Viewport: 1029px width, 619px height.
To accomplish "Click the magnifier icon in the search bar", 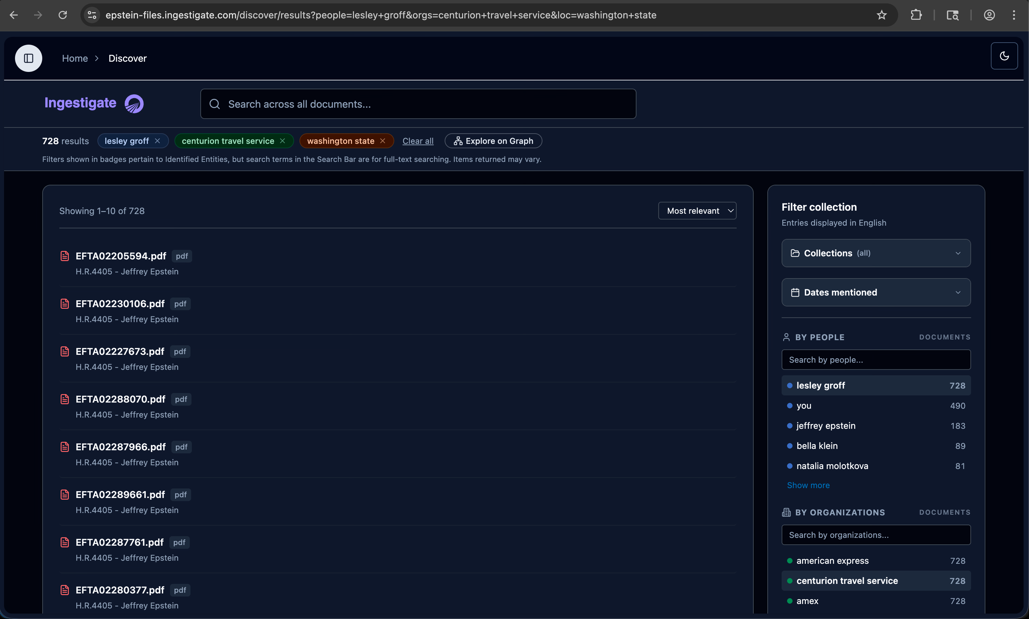I will point(215,104).
